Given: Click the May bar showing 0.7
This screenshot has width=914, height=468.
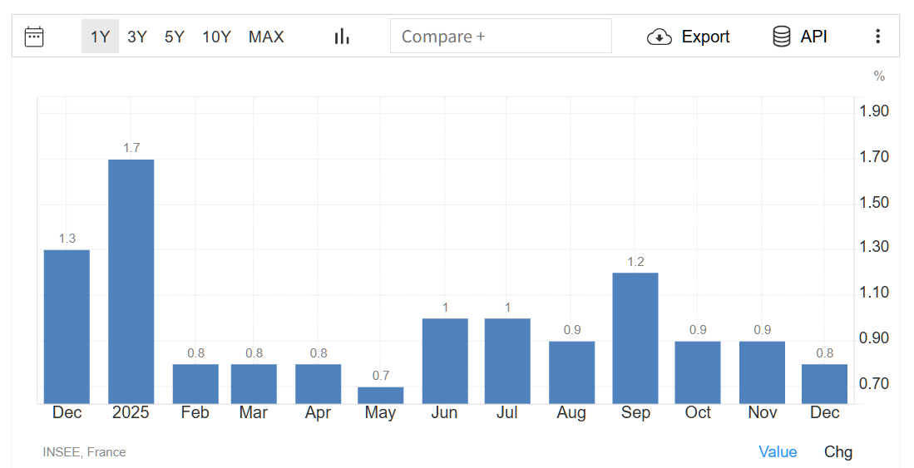Looking at the screenshot, I should point(380,395).
